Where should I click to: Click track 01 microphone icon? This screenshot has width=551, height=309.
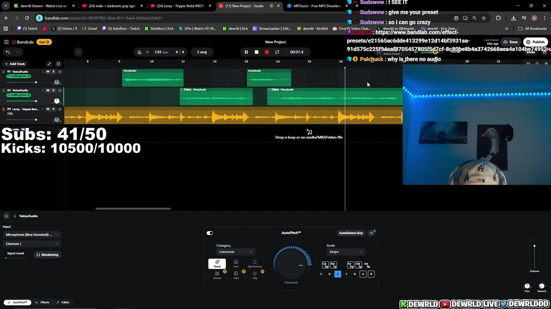(x=3, y=72)
